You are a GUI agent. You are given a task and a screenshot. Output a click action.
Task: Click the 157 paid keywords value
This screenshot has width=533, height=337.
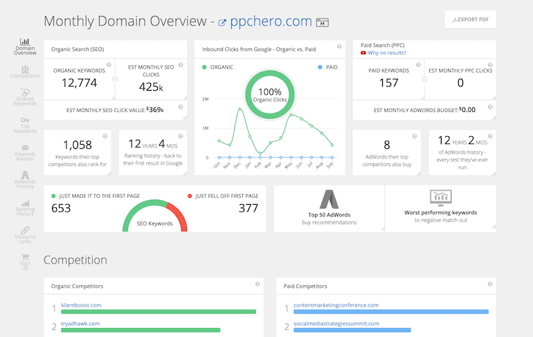(388, 83)
